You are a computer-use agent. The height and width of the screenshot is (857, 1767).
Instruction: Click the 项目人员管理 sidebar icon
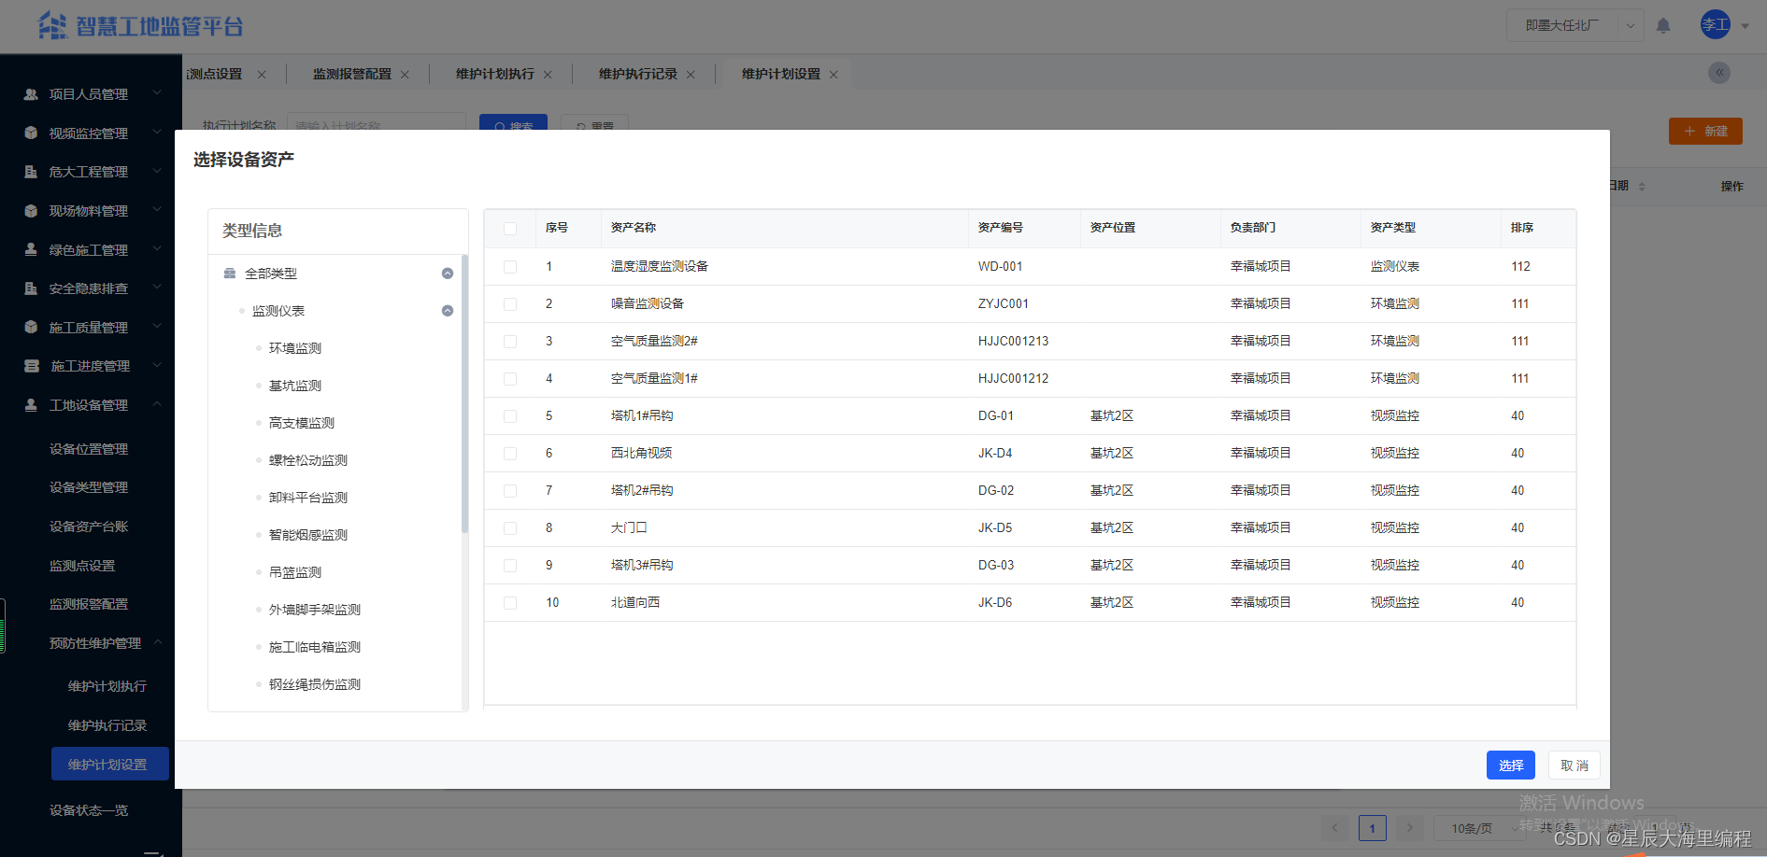point(31,94)
